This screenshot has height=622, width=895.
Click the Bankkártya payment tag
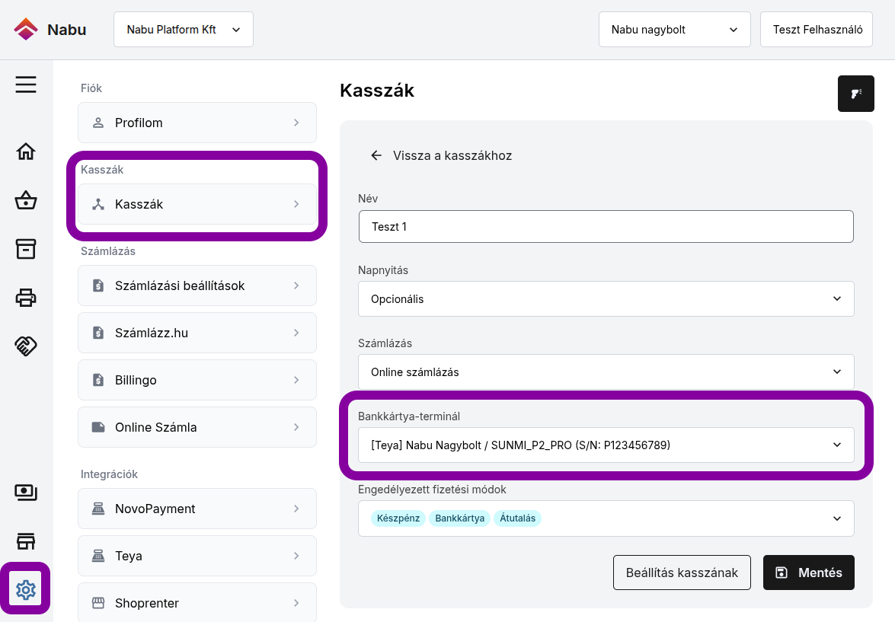click(x=459, y=518)
